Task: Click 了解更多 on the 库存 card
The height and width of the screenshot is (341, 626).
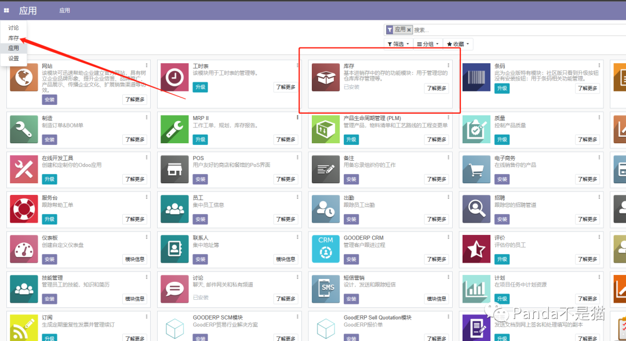Action: 436,88
